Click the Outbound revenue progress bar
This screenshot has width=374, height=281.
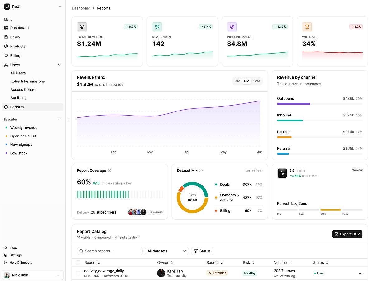pos(320,104)
